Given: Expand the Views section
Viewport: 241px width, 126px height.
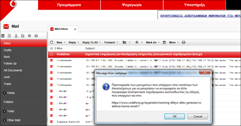Looking at the screenshot, I should click(x=5, y=93).
